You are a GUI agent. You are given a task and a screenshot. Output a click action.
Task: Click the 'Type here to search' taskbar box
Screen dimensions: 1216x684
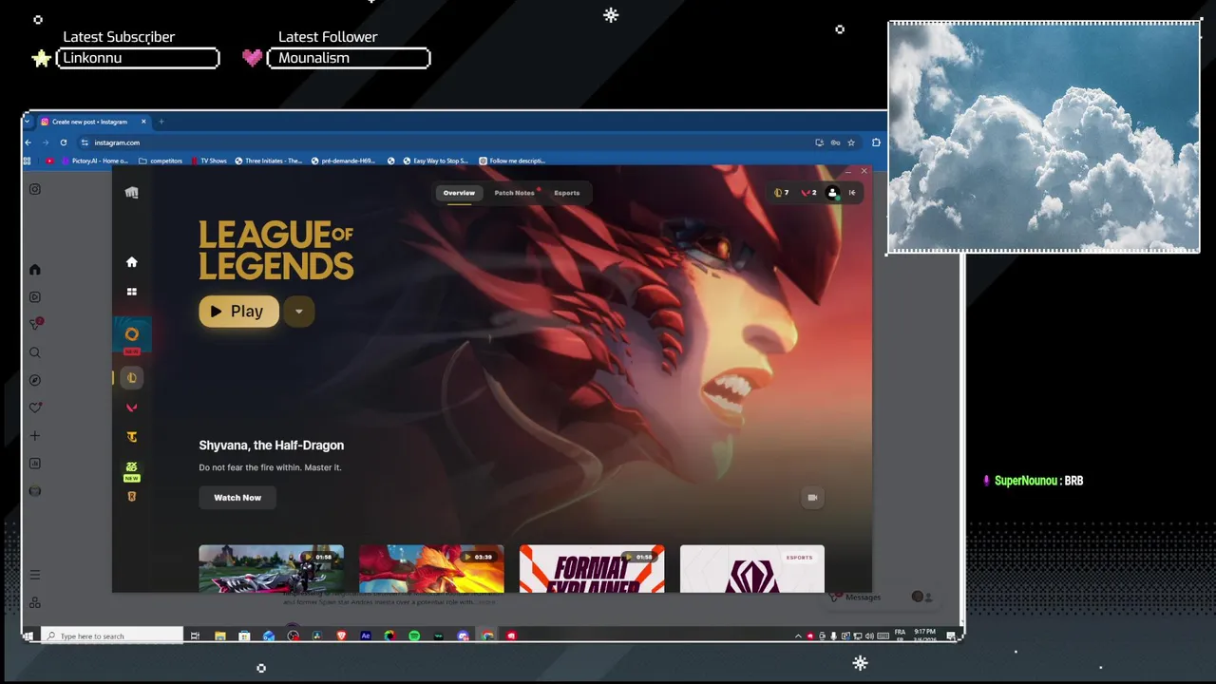tap(112, 636)
